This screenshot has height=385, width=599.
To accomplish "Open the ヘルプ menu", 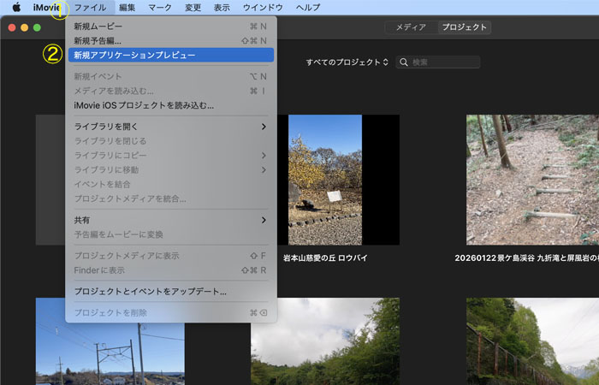I will coord(308,7).
